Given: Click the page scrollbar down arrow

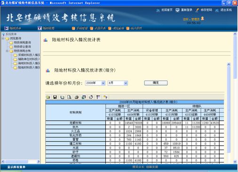Looking at the screenshot, I should 235,162.
